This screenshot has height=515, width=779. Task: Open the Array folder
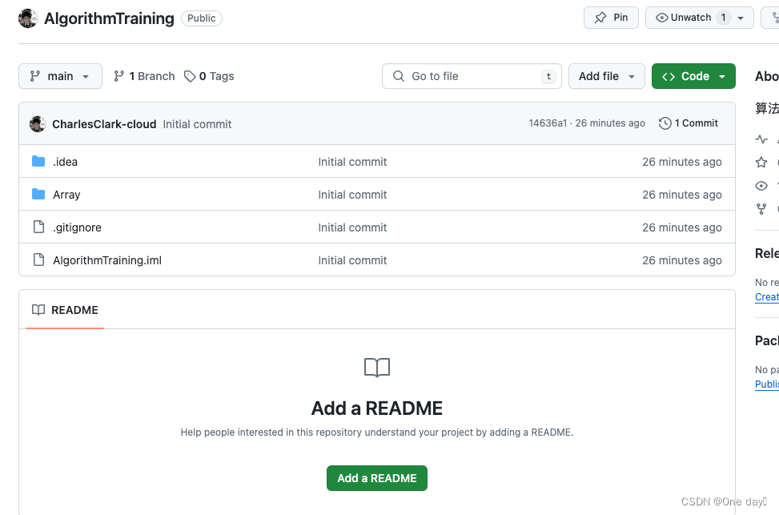[66, 195]
